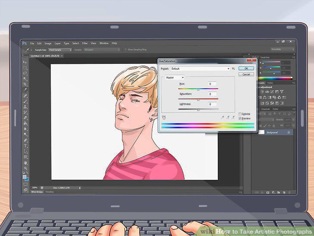Viewport: 314px width, 236px height.
Task: Open the Sample Size dropdown
Action: click(60, 50)
